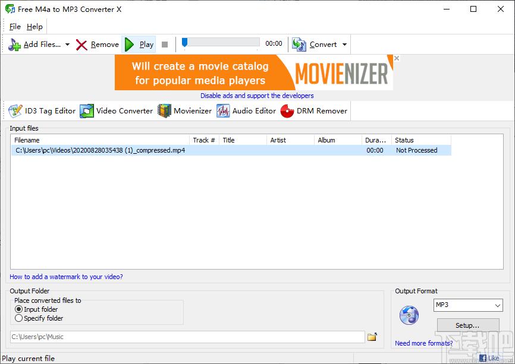Click the Need more formats? link
This screenshot has height=364, width=515.
tap(423, 343)
